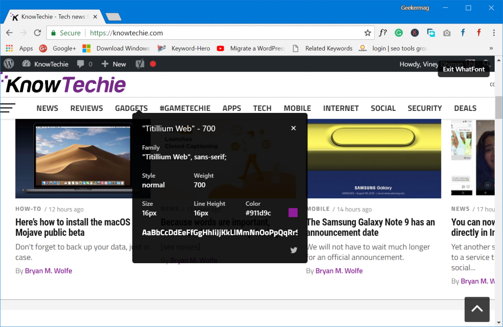Click the red f extension icon
The width and height of the screenshot is (503, 327).
click(x=478, y=33)
